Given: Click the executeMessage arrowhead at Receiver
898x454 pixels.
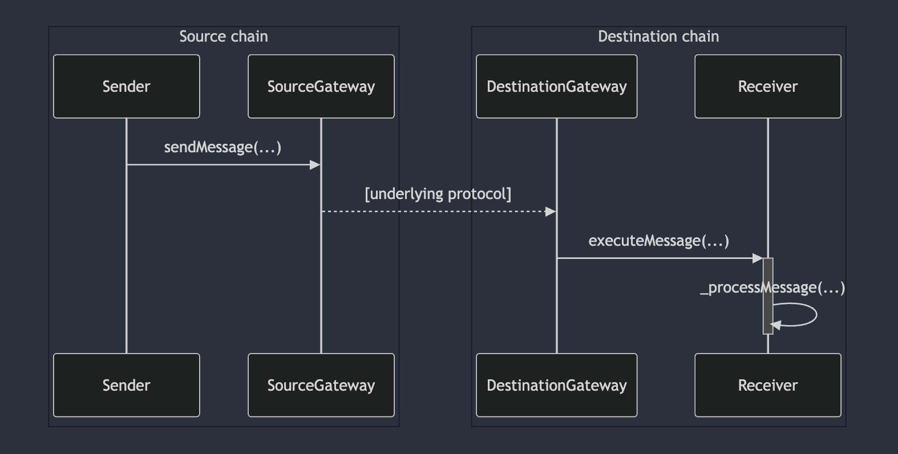Looking at the screenshot, I should click(x=758, y=258).
